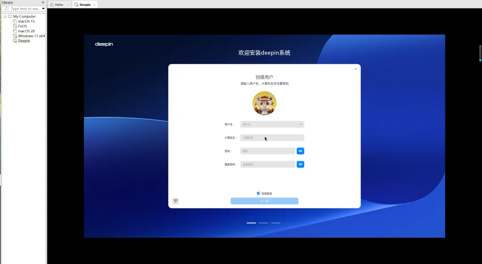The height and width of the screenshot is (264, 482).
Task: Close the Library panel
Action: (43, 3)
